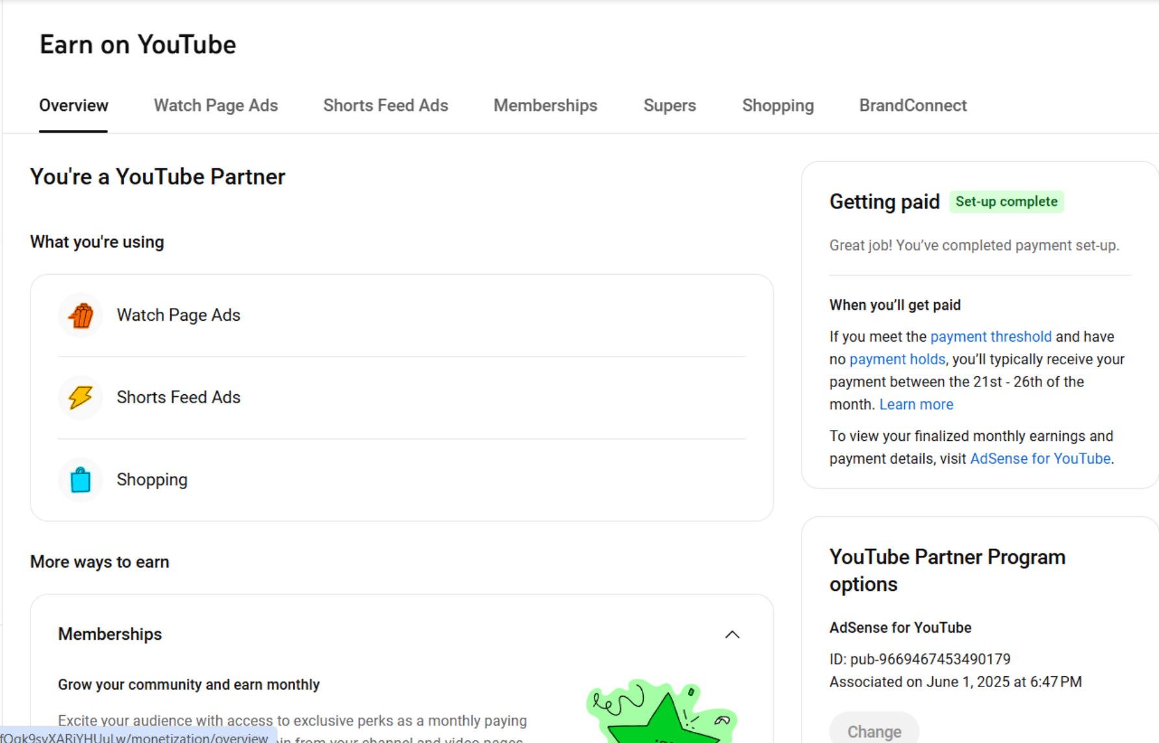Click the Shopping bag icon
1159x743 pixels.
click(81, 480)
